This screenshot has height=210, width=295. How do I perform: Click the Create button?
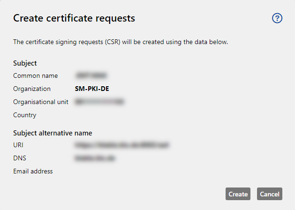pyautogui.click(x=238, y=194)
